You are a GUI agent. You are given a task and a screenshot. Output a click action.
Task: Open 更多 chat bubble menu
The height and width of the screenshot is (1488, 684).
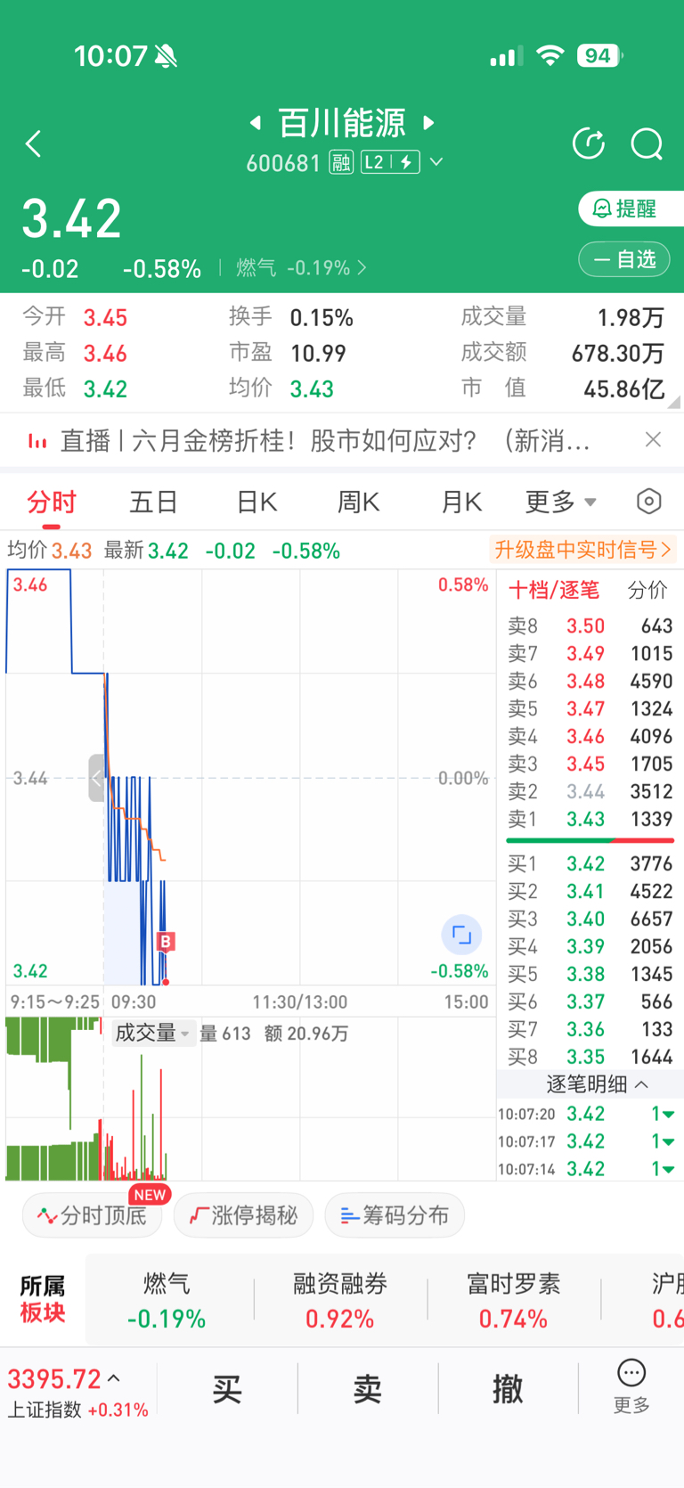[x=631, y=1387]
